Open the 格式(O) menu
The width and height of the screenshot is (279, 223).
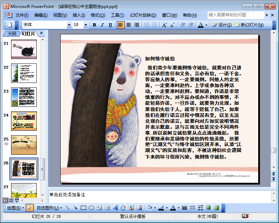(98, 15)
